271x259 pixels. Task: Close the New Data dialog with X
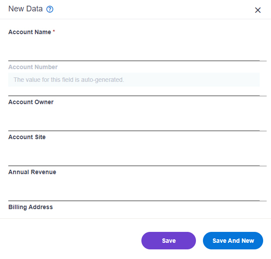click(258, 10)
